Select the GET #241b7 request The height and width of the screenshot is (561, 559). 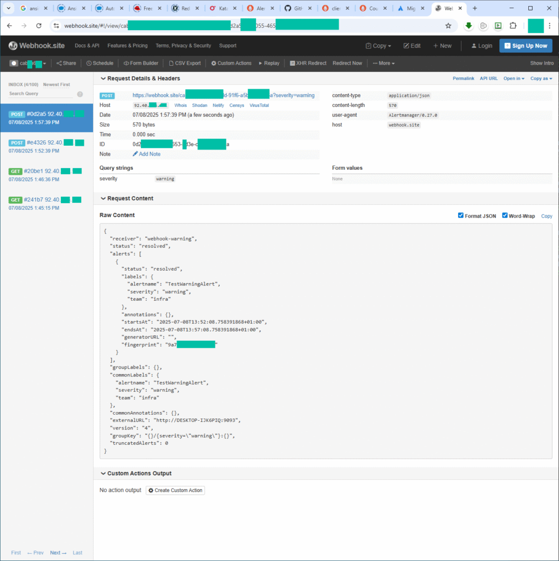pyautogui.click(x=47, y=204)
